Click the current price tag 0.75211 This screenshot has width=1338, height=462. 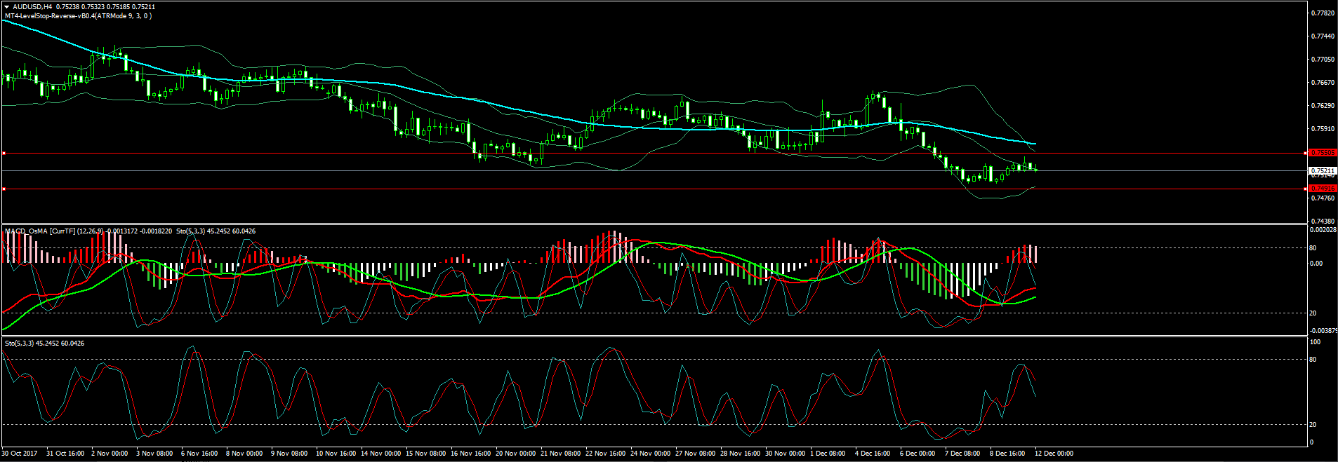coord(1323,171)
